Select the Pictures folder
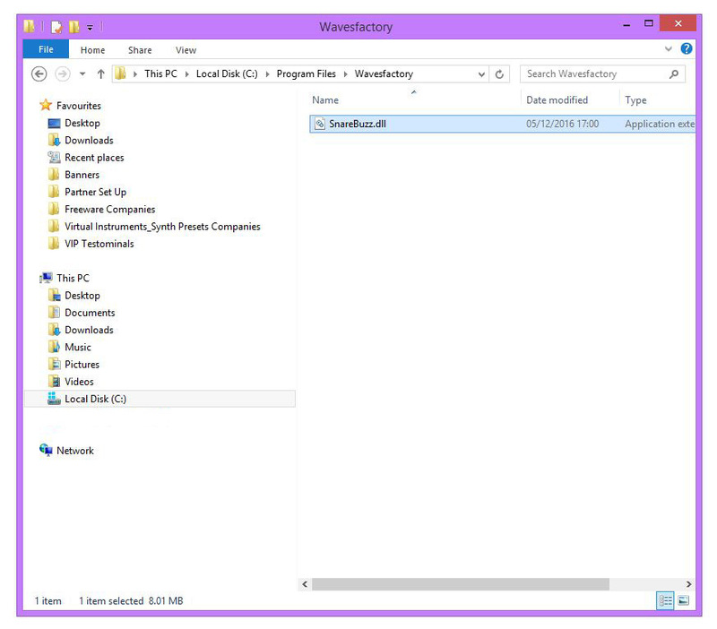The height and width of the screenshot is (629, 717). (x=82, y=365)
